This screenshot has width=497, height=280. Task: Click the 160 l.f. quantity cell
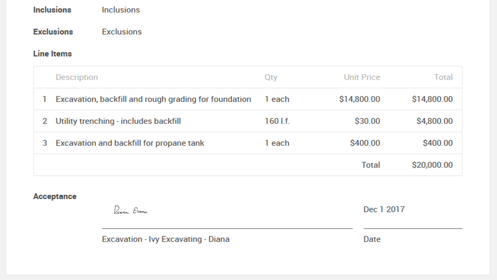(277, 121)
